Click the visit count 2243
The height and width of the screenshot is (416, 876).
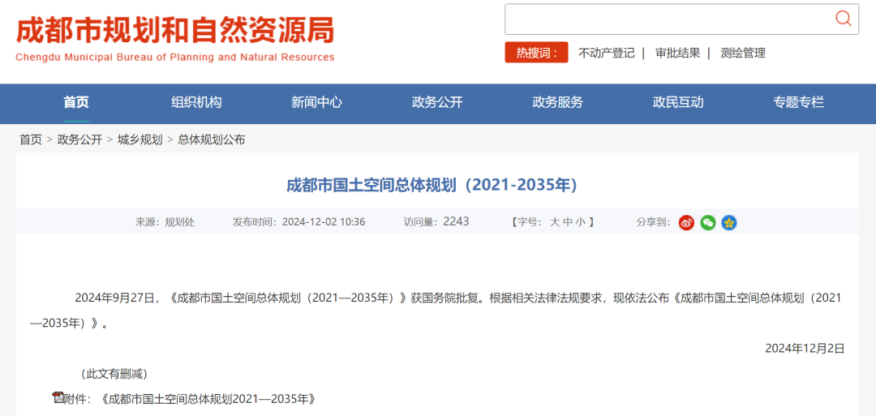[456, 221]
